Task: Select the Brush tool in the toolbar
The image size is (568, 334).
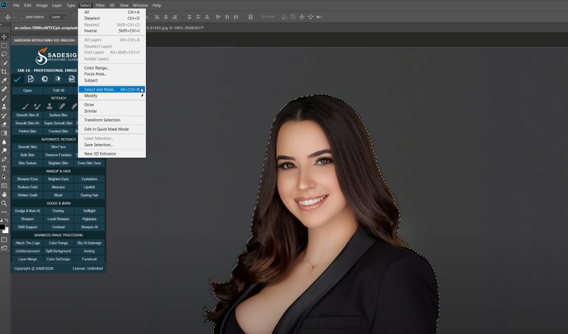Action: click(x=4, y=98)
